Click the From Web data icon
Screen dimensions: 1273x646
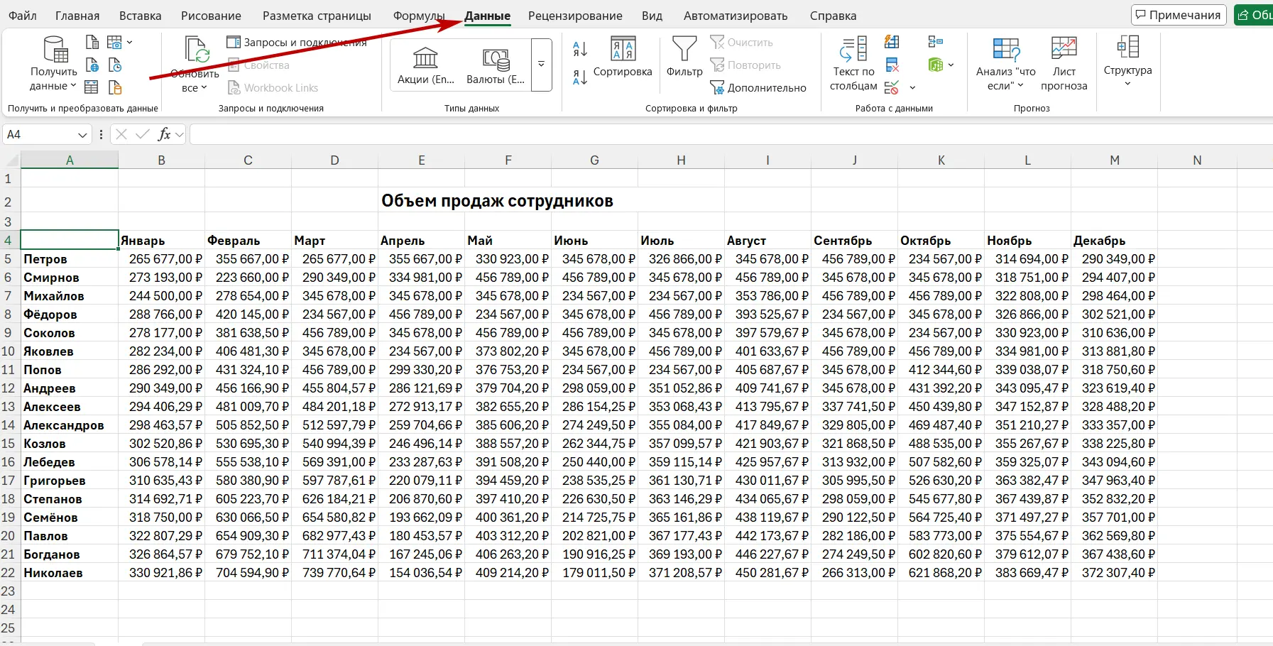(x=92, y=65)
